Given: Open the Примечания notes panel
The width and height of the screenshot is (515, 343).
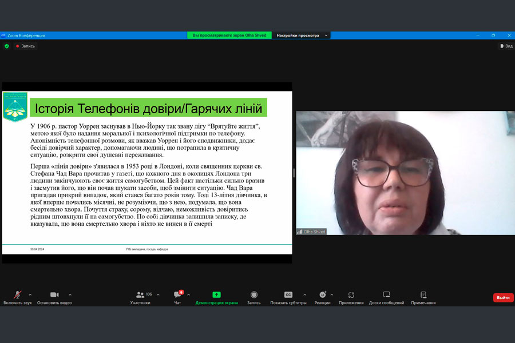Looking at the screenshot, I should (423, 298).
